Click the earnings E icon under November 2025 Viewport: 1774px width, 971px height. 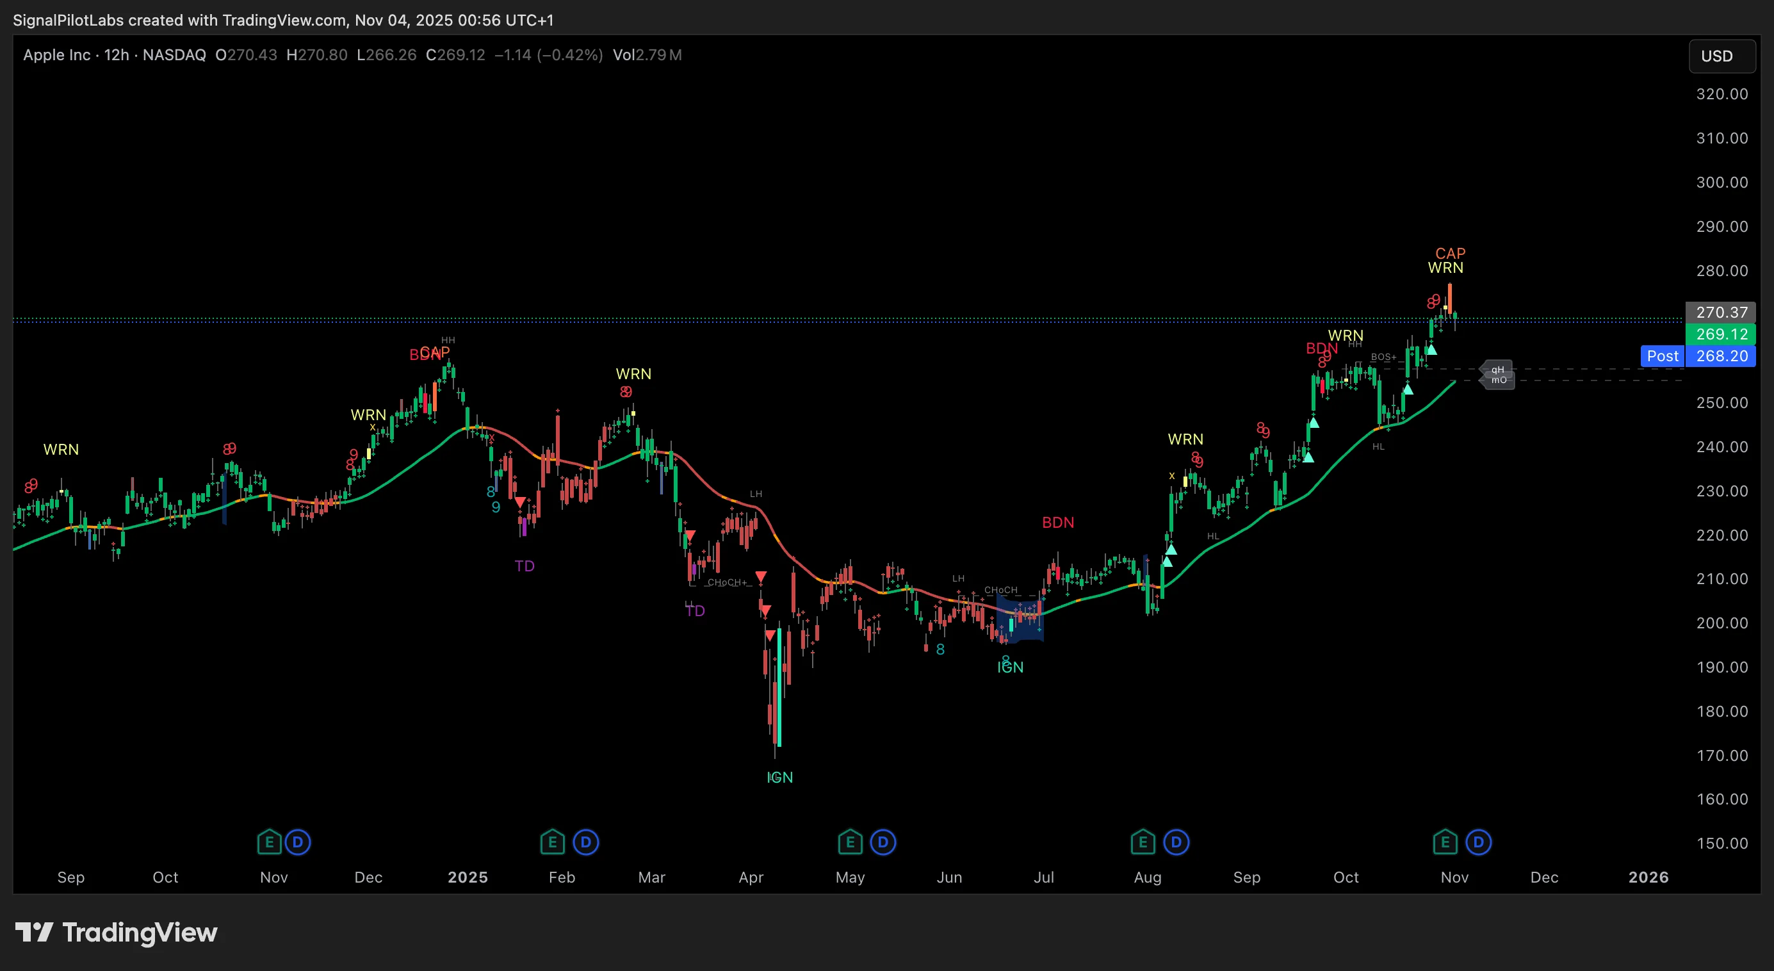click(x=1444, y=842)
